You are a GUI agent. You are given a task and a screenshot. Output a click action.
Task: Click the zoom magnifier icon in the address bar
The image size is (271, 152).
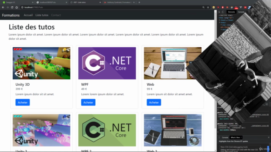click(203, 8)
